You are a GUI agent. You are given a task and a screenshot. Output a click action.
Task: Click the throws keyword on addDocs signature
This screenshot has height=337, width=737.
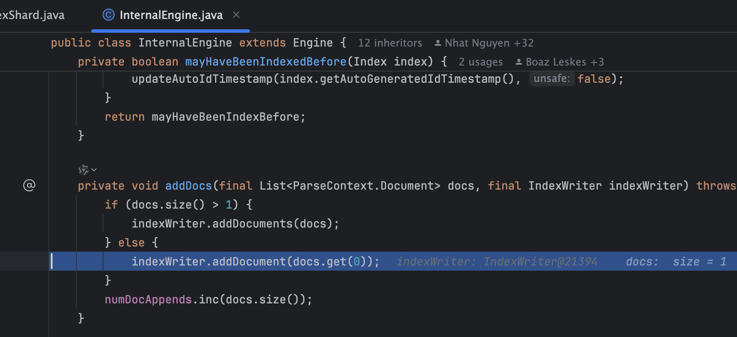pyautogui.click(x=716, y=186)
